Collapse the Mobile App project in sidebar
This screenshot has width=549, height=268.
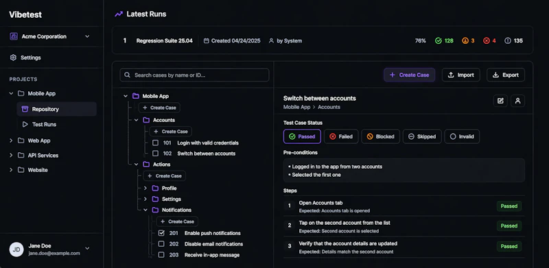point(11,94)
